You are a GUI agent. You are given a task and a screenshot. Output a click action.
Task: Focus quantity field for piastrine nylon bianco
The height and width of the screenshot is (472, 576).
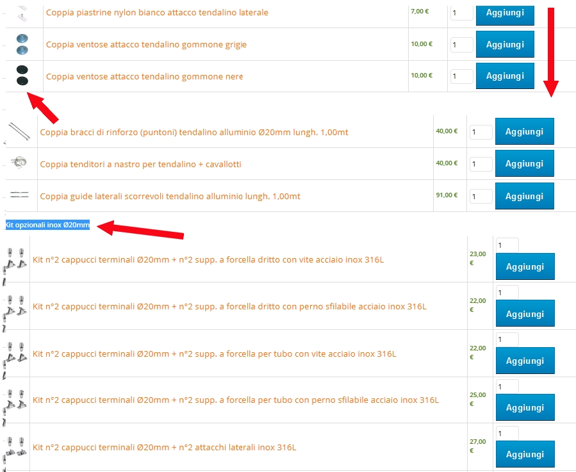click(462, 13)
